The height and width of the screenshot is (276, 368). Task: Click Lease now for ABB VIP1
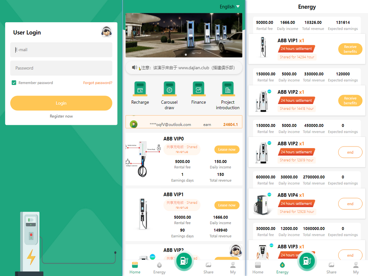tap(227, 205)
